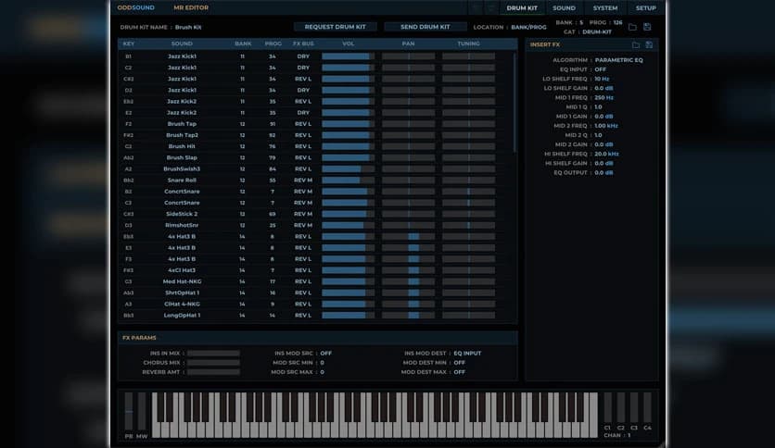Change the EQ Input value Off
This screenshot has height=448, width=775.
[600, 69]
